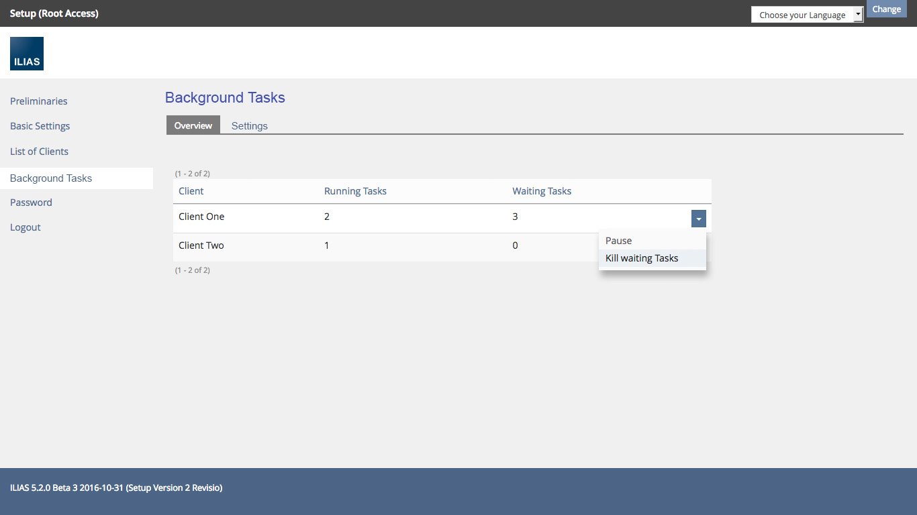Click the Client Two row name
Viewport: 917px width, 515px height.
pos(201,245)
